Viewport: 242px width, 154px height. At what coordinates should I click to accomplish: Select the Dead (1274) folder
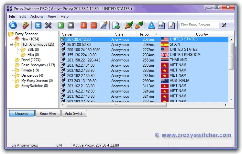tap(31, 60)
